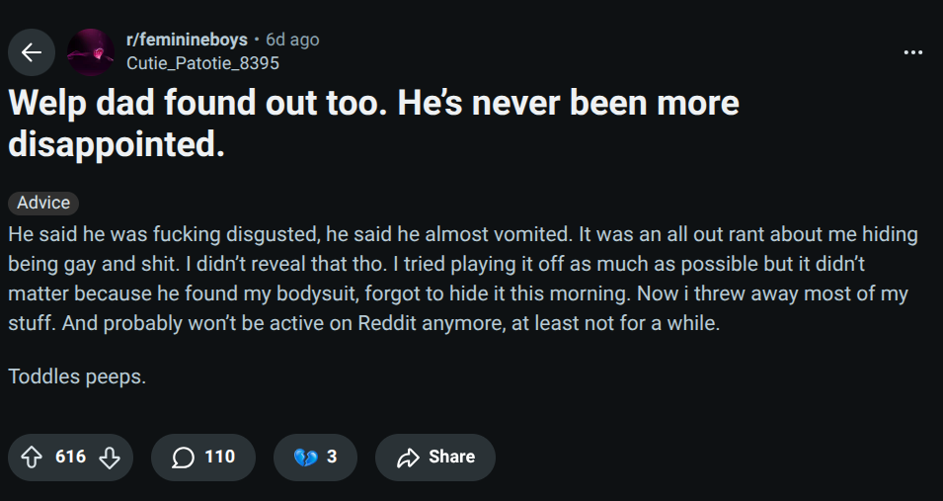Click the comment speech bubble icon

tap(183, 458)
